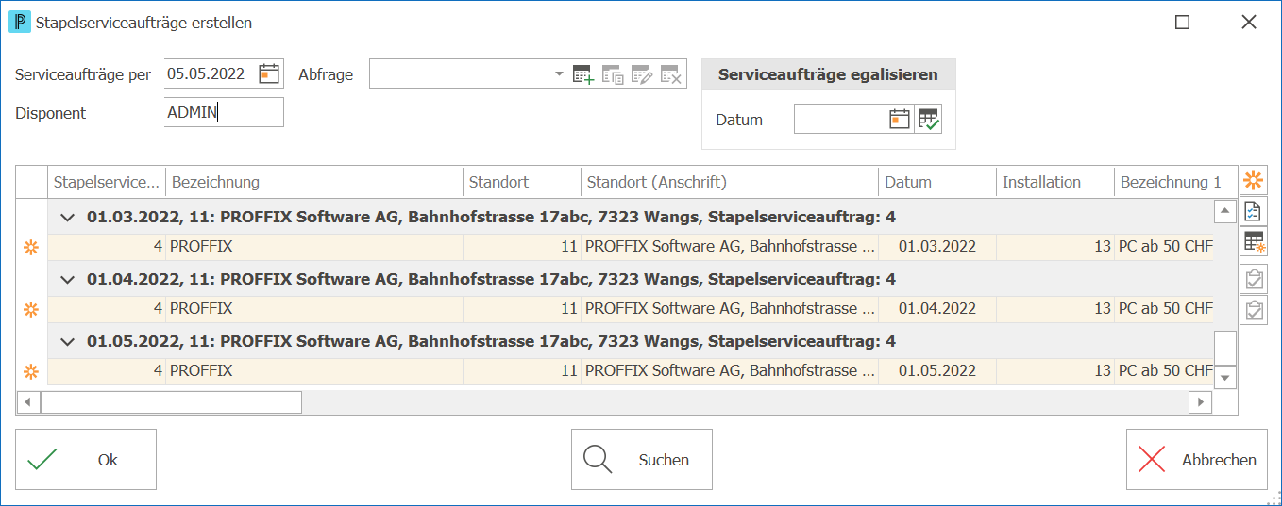Select PC ab 50 CHF in 01.03.2022 row

[1164, 247]
